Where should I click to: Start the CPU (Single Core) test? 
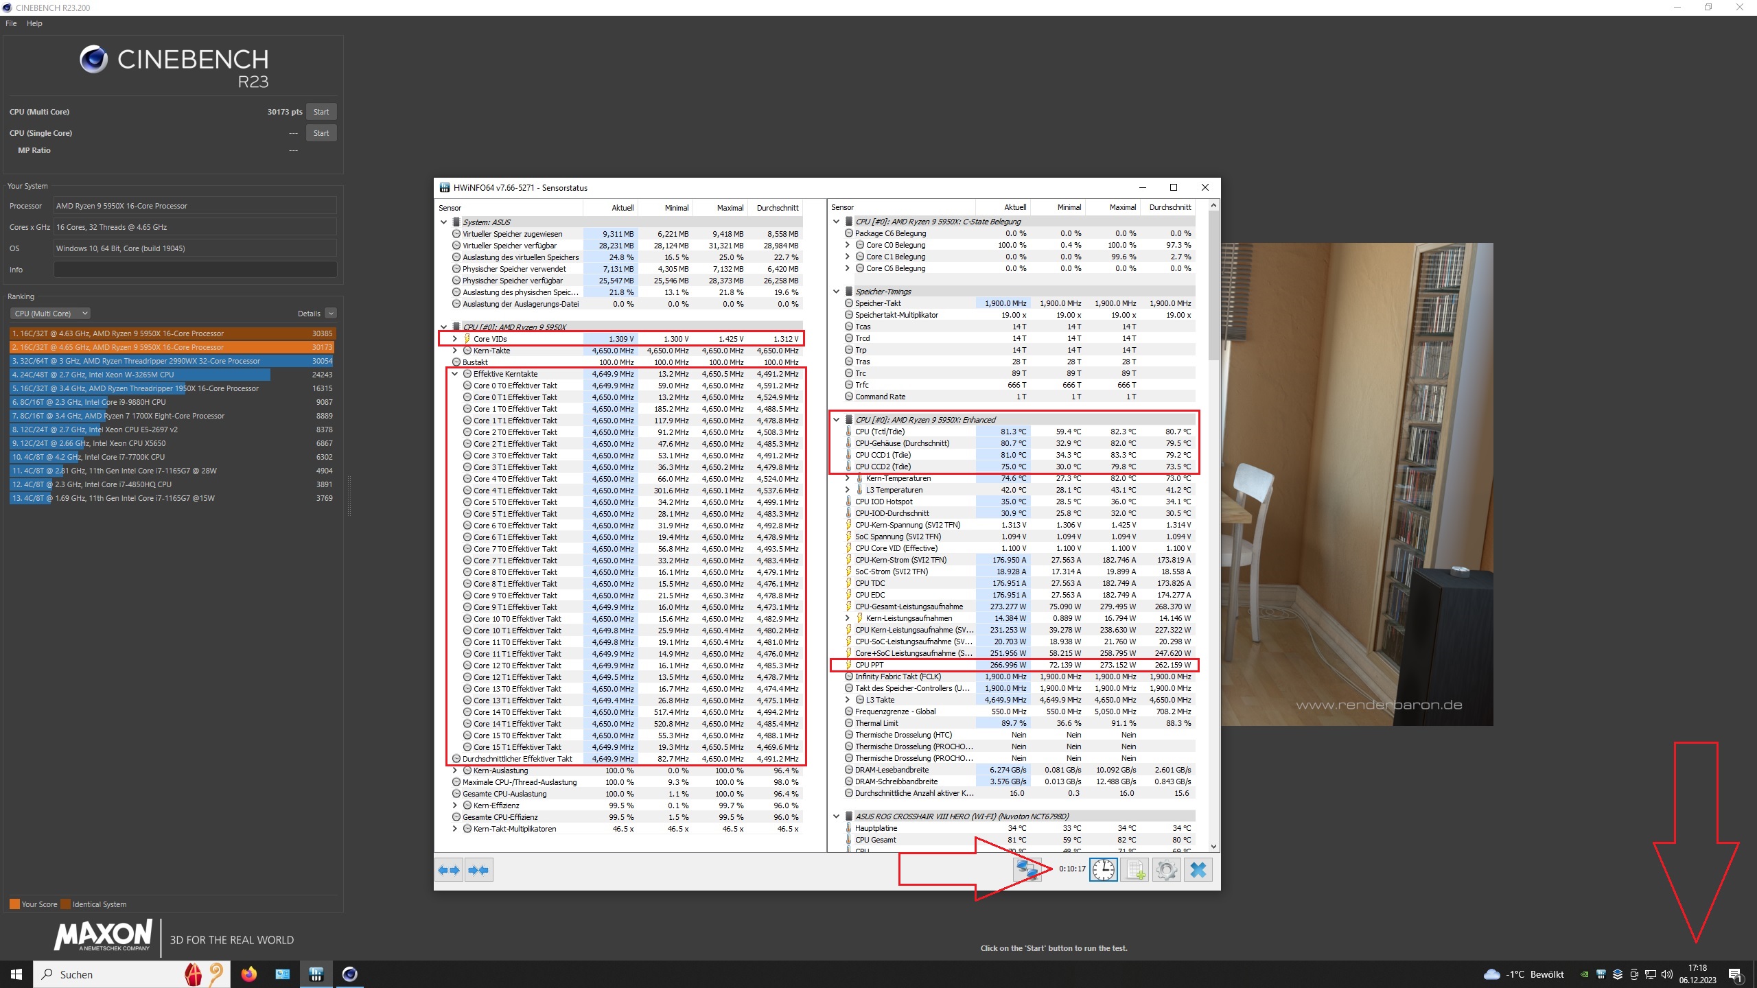tap(321, 133)
